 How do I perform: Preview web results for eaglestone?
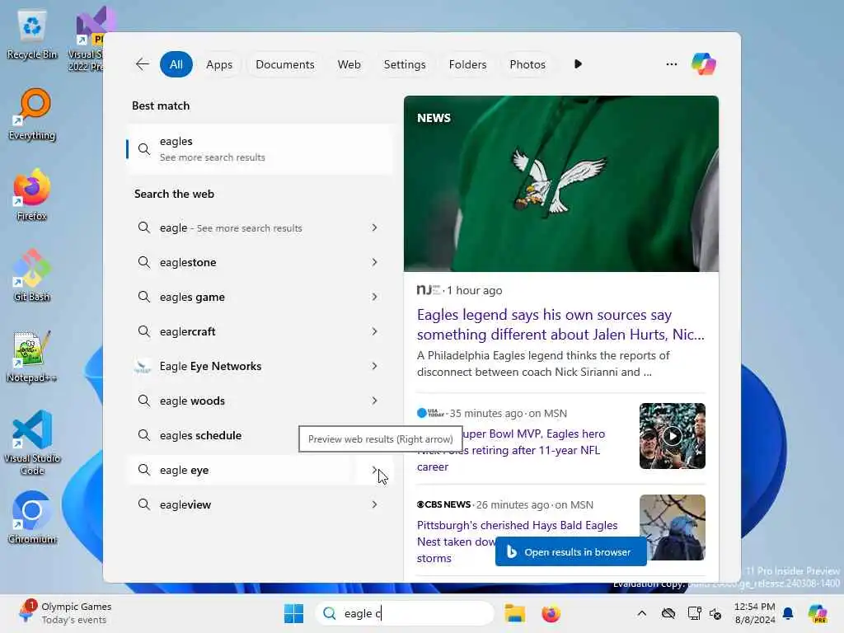(x=374, y=262)
